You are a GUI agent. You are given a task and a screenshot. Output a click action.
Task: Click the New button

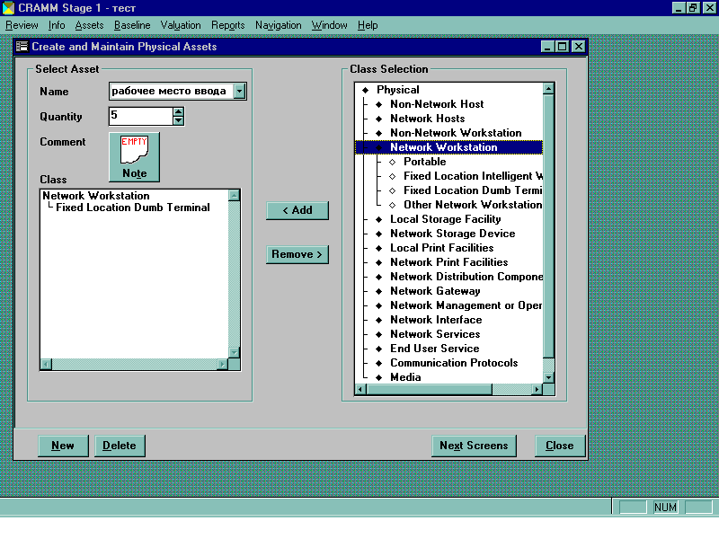point(63,446)
